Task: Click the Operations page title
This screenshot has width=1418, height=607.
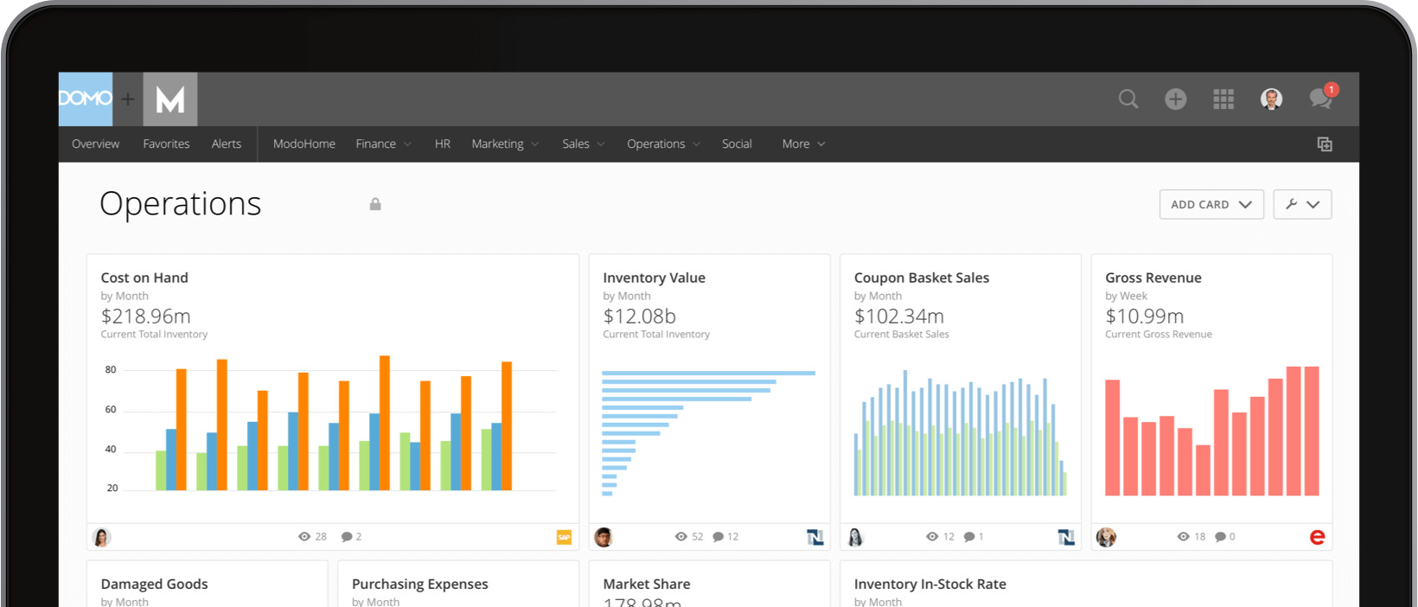Action: point(181,204)
